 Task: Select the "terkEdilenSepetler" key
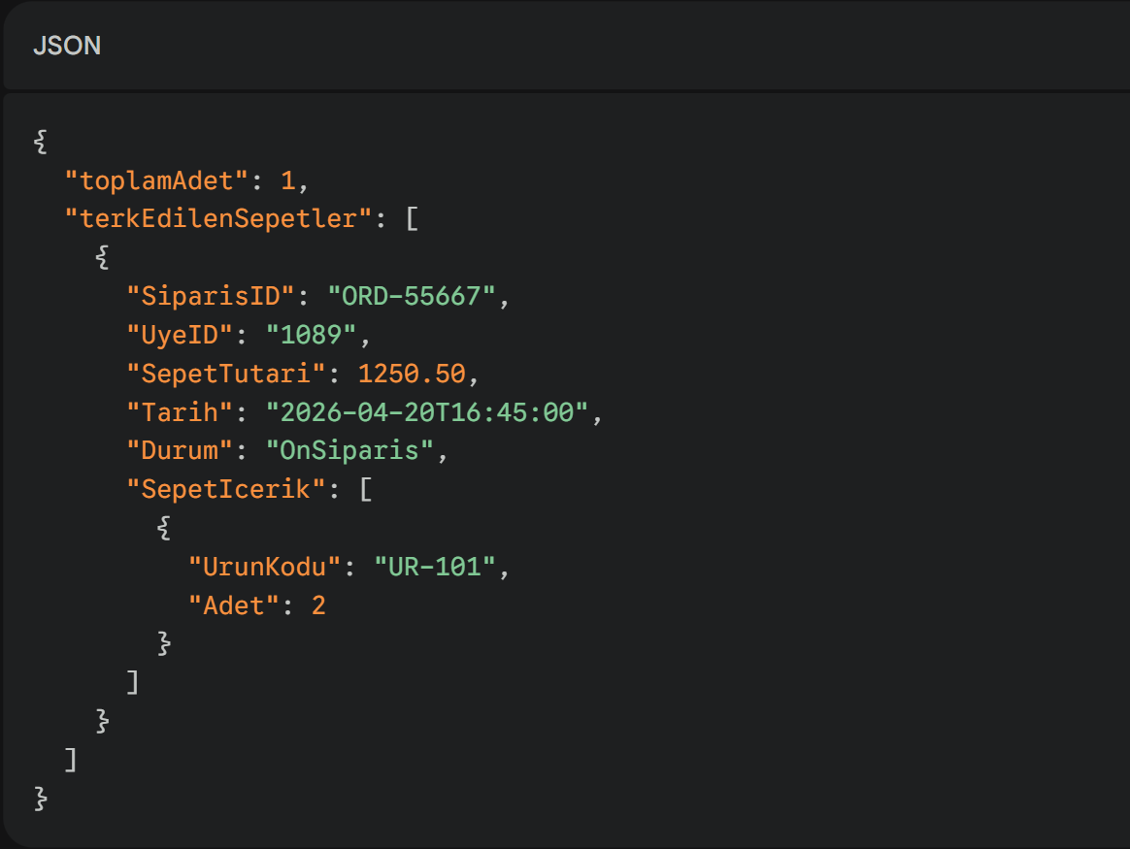[211, 218]
